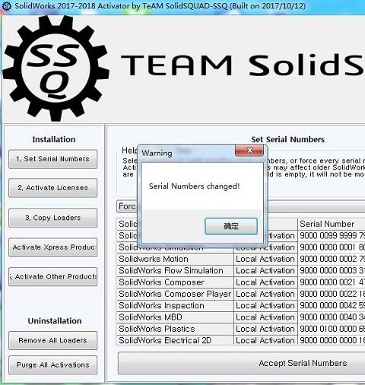
Task: Click serial number 9000 0000 0042
Action: coord(332,306)
